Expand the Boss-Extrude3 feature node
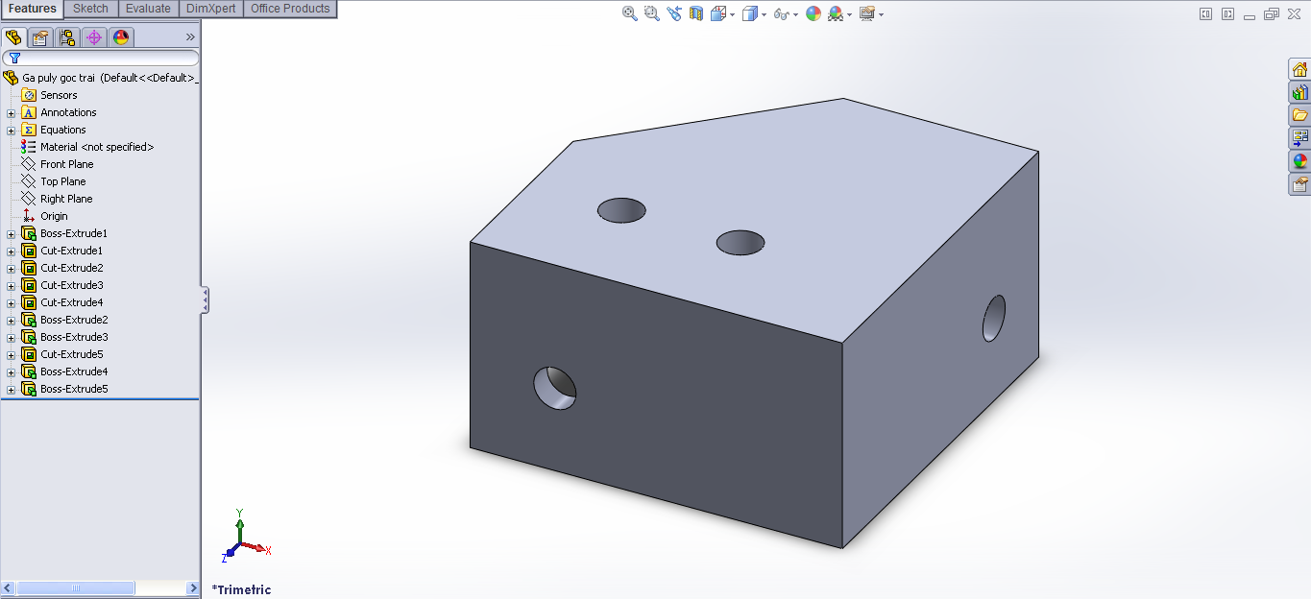1311x599 pixels. [12, 337]
